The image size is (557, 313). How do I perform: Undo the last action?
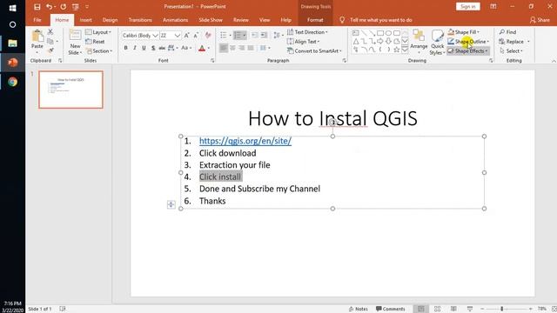49,7
